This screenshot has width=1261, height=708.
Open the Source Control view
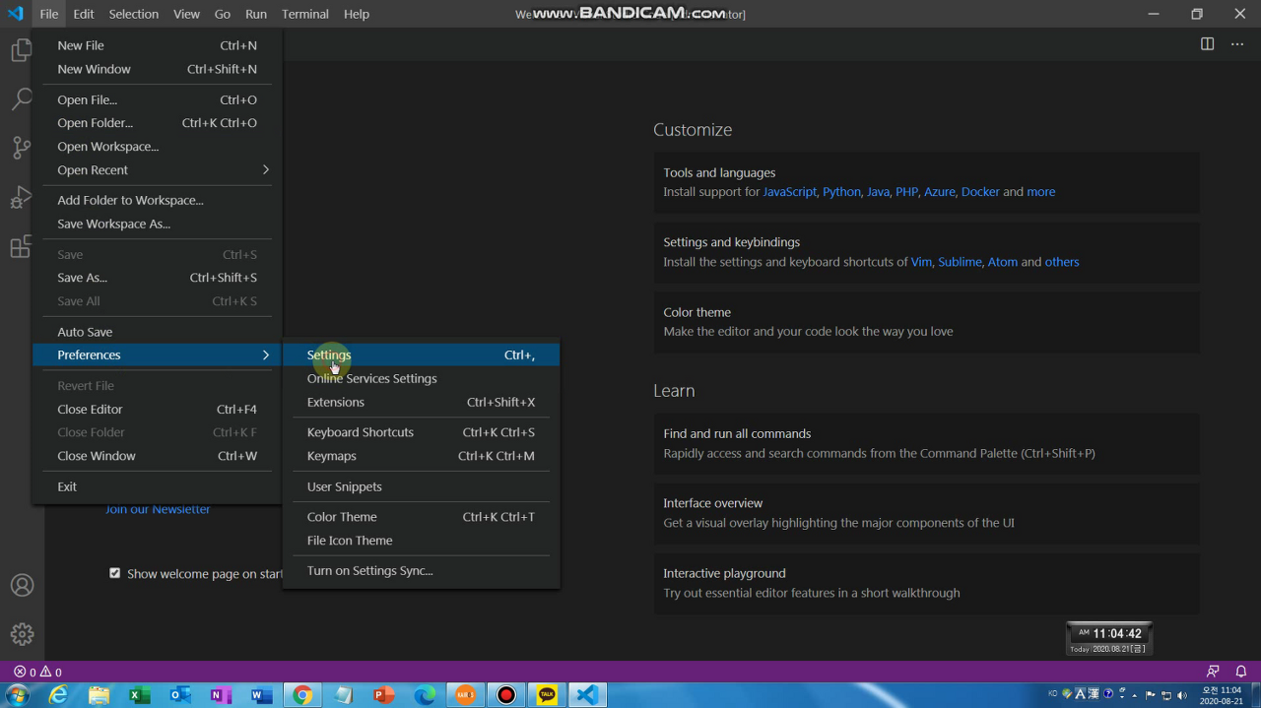[22, 148]
